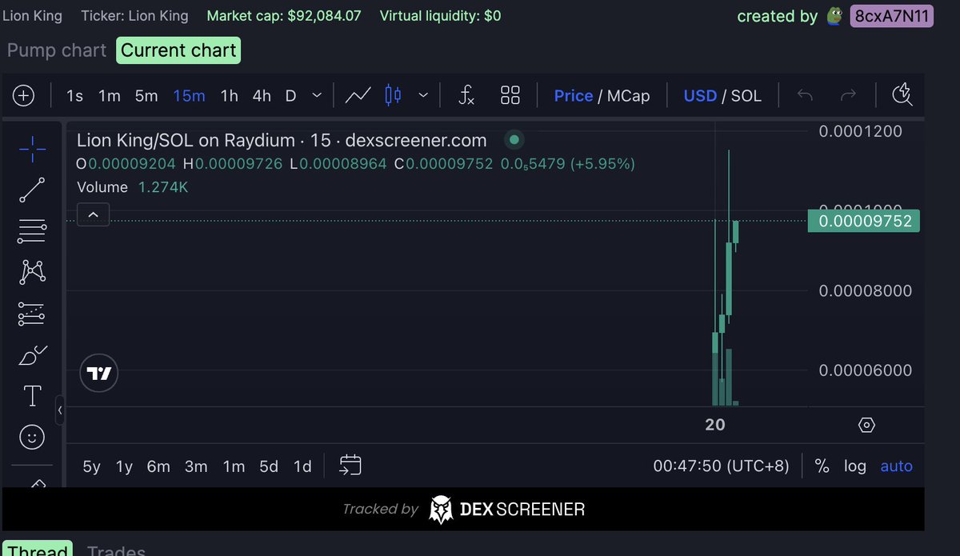Toggle auto scale
The width and height of the screenshot is (960, 556).
(897, 466)
